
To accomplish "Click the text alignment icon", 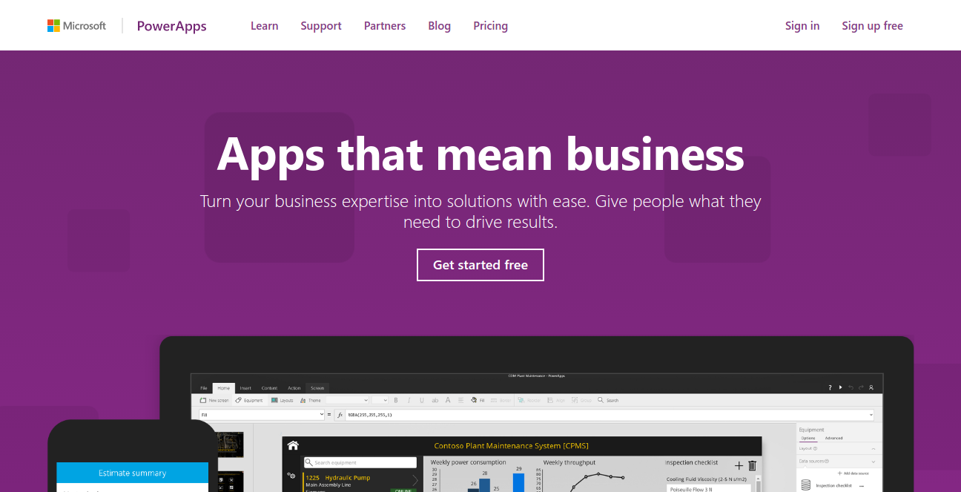I will pyautogui.click(x=460, y=400).
